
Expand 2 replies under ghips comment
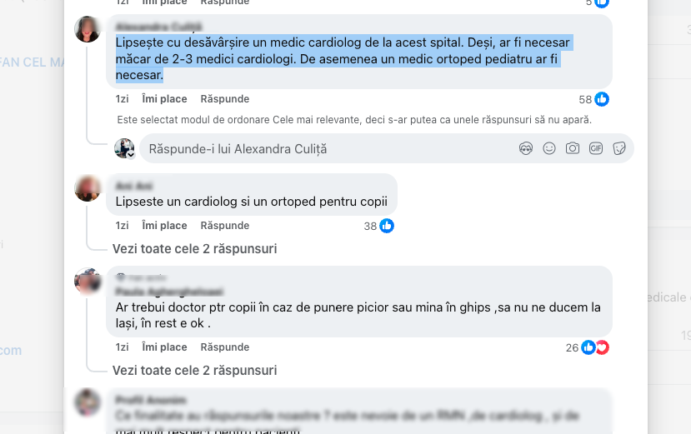(195, 371)
